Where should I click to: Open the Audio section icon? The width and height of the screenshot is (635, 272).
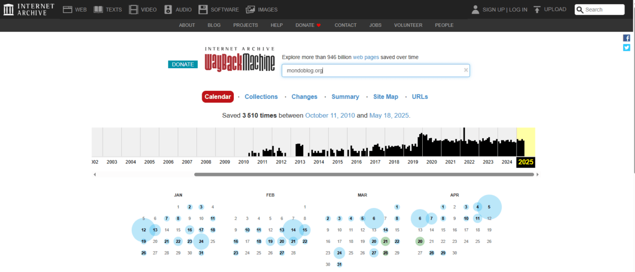168,10
